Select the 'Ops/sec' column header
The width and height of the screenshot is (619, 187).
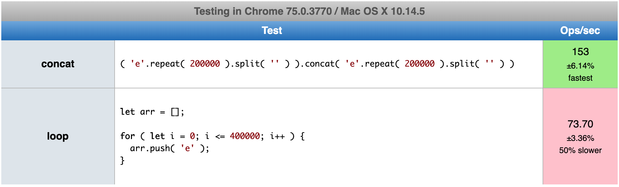tap(580, 30)
